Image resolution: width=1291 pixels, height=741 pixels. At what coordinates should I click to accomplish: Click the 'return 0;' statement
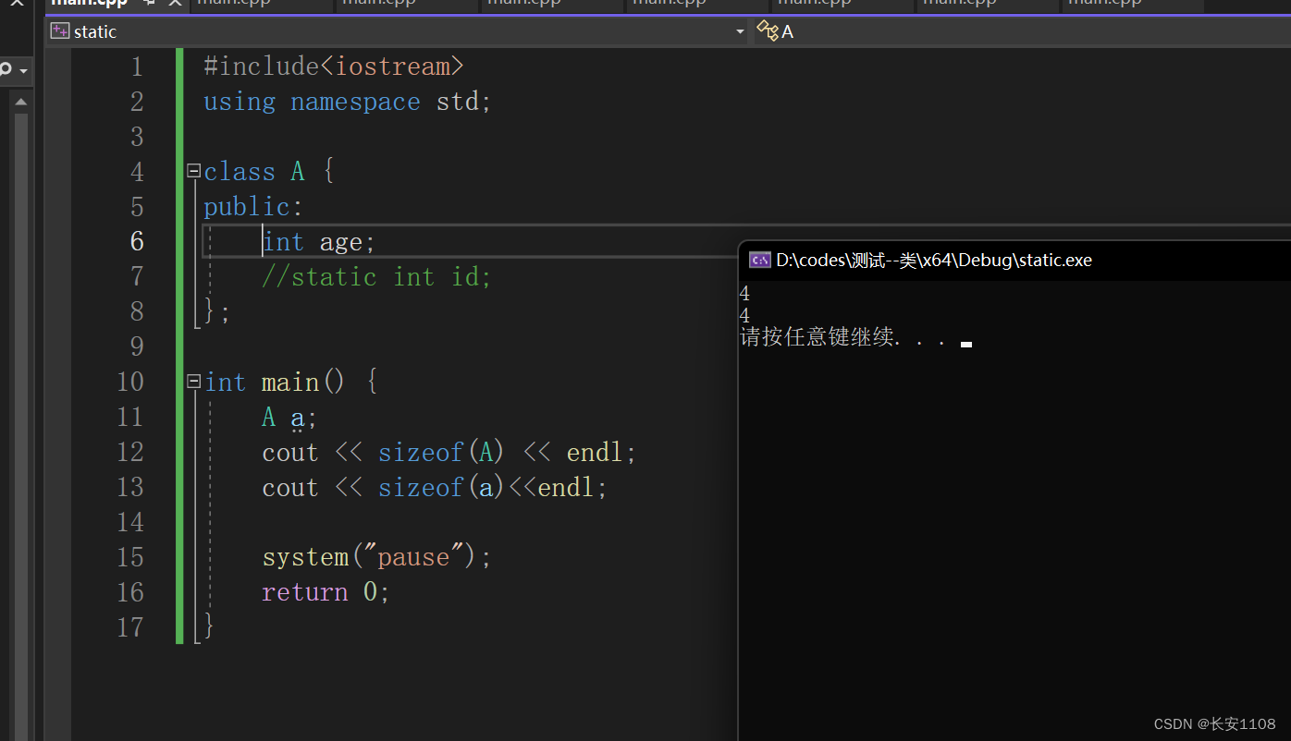(x=326, y=593)
